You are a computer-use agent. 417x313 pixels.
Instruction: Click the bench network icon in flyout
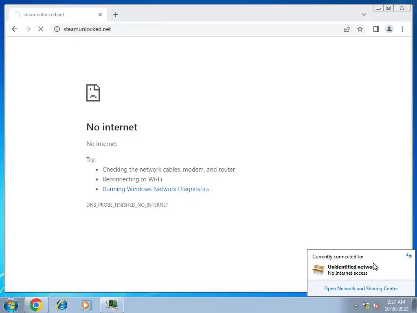318,270
